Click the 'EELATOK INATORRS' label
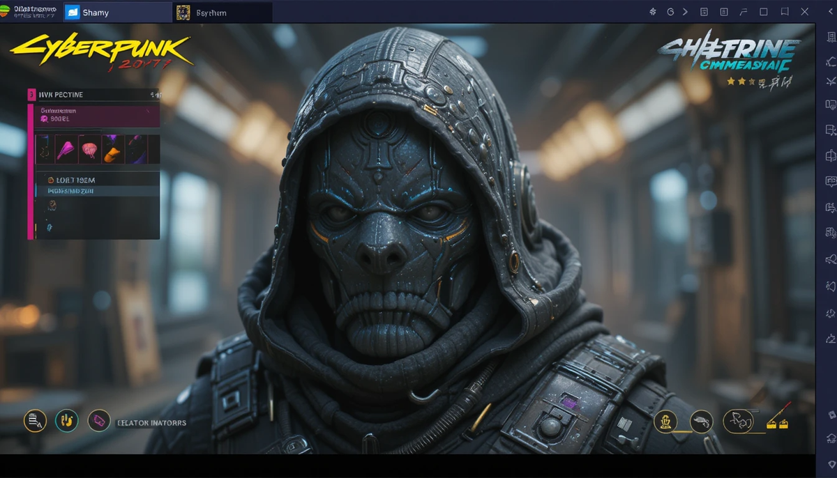Screen dimensions: 837x478 pyautogui.click(x=151, y=422)
